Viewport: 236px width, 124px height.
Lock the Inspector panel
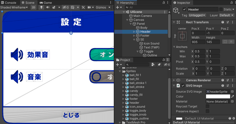click(x=232, y=2)
